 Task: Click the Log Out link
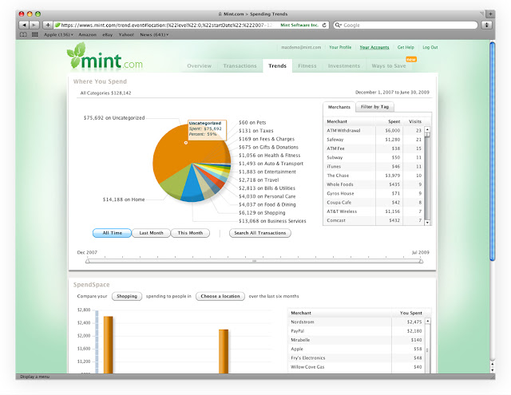430,47
